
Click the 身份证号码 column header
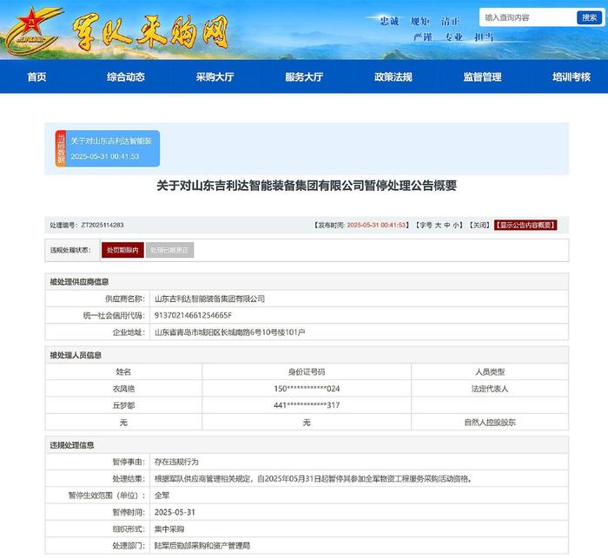click(x=307, y=372)
